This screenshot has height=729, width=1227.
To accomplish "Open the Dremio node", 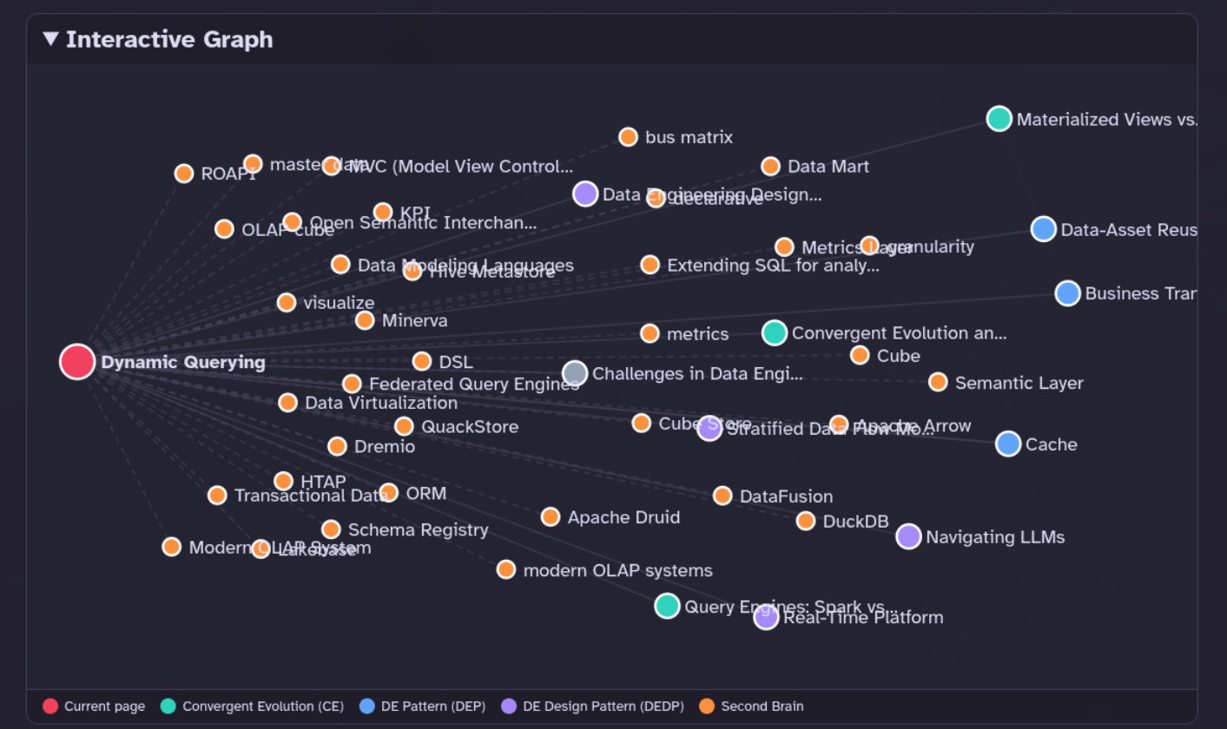I will [x=338, y=446].
